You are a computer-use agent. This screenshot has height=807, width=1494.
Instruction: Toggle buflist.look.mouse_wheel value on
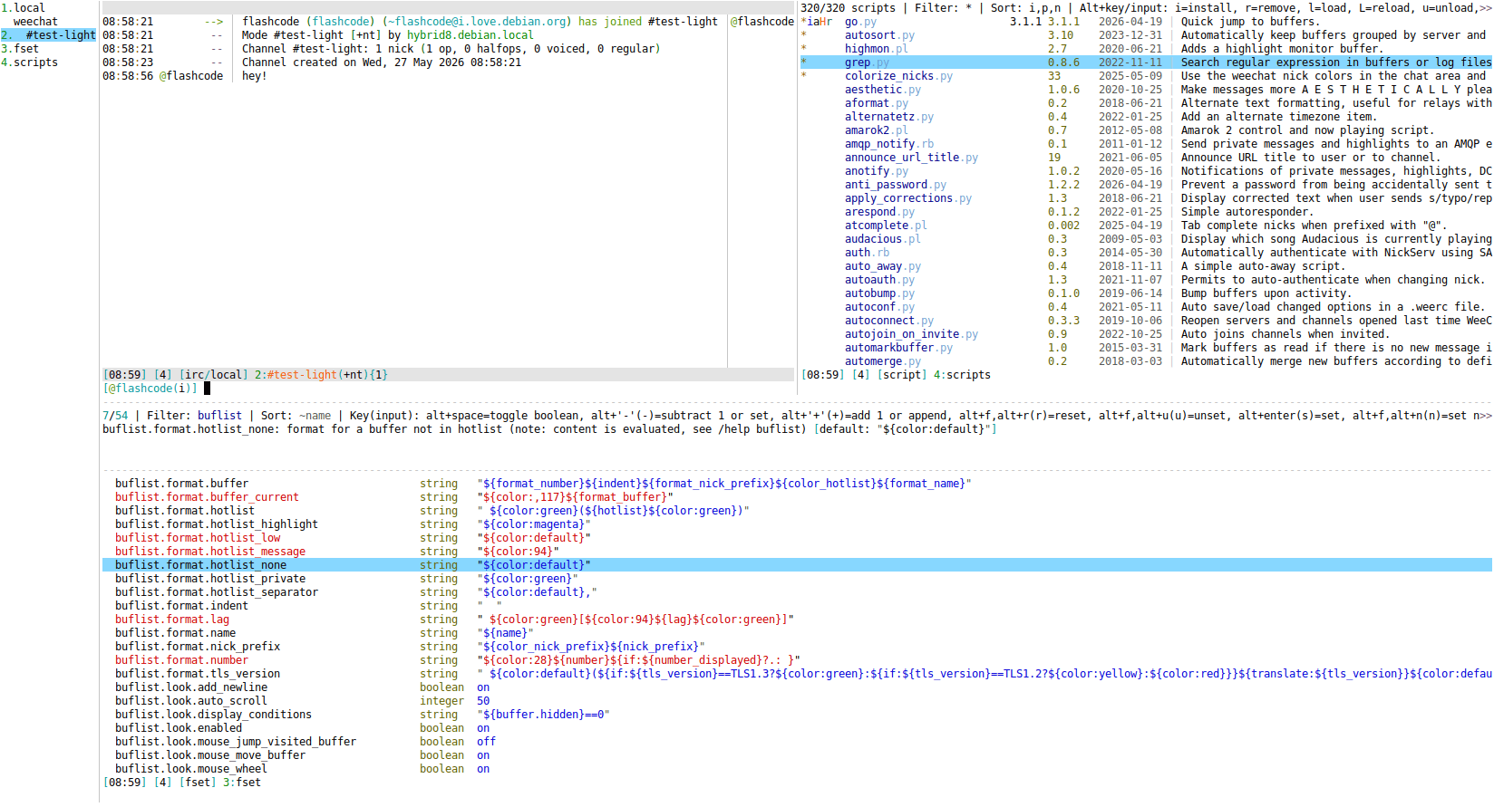(483, 769)
